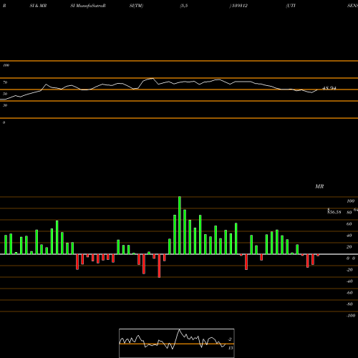Screen dimensions: 358x358
Task: Click the "15" label in mini chart
Action: point(231,348)
